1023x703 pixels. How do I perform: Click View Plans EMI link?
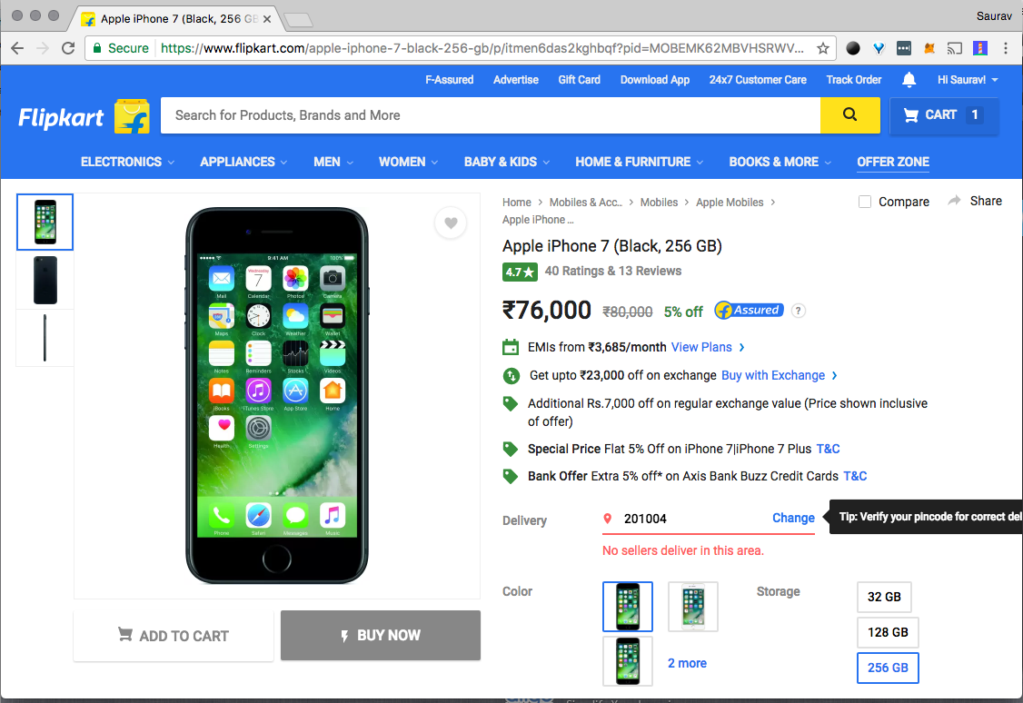pyautogui.click(x=708, y=347)
